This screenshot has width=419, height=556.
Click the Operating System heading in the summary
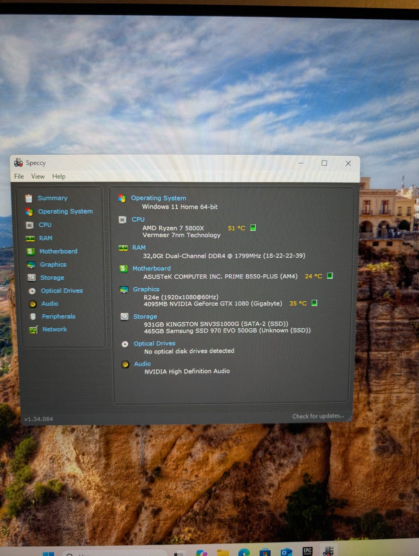158,198
